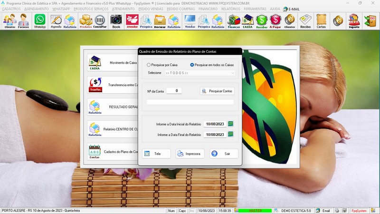Open the FINANCEIRO menu
The height and width of the screenshot is (214, 380).
pyautogui.click(x=211, y=9)
